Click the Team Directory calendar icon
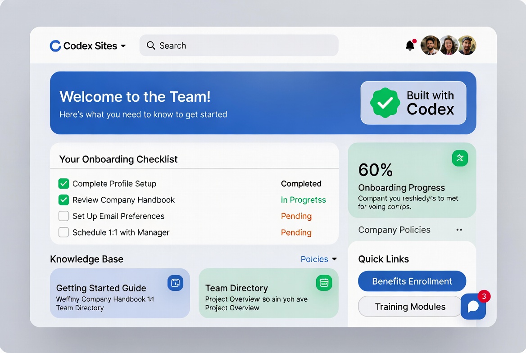This screenshot has width=526, height=353. pos(324,283)
